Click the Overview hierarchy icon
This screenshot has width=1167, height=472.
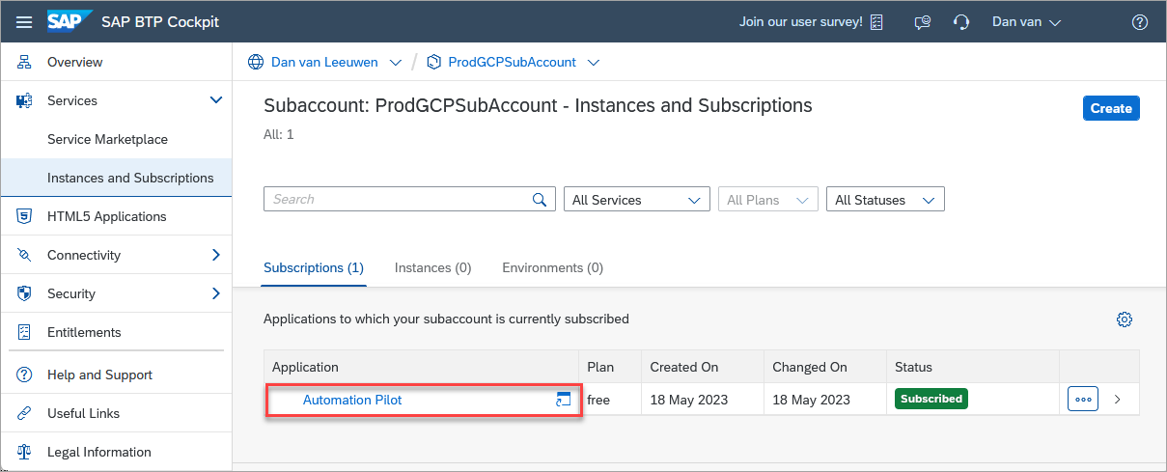click(x=25, y=62)
